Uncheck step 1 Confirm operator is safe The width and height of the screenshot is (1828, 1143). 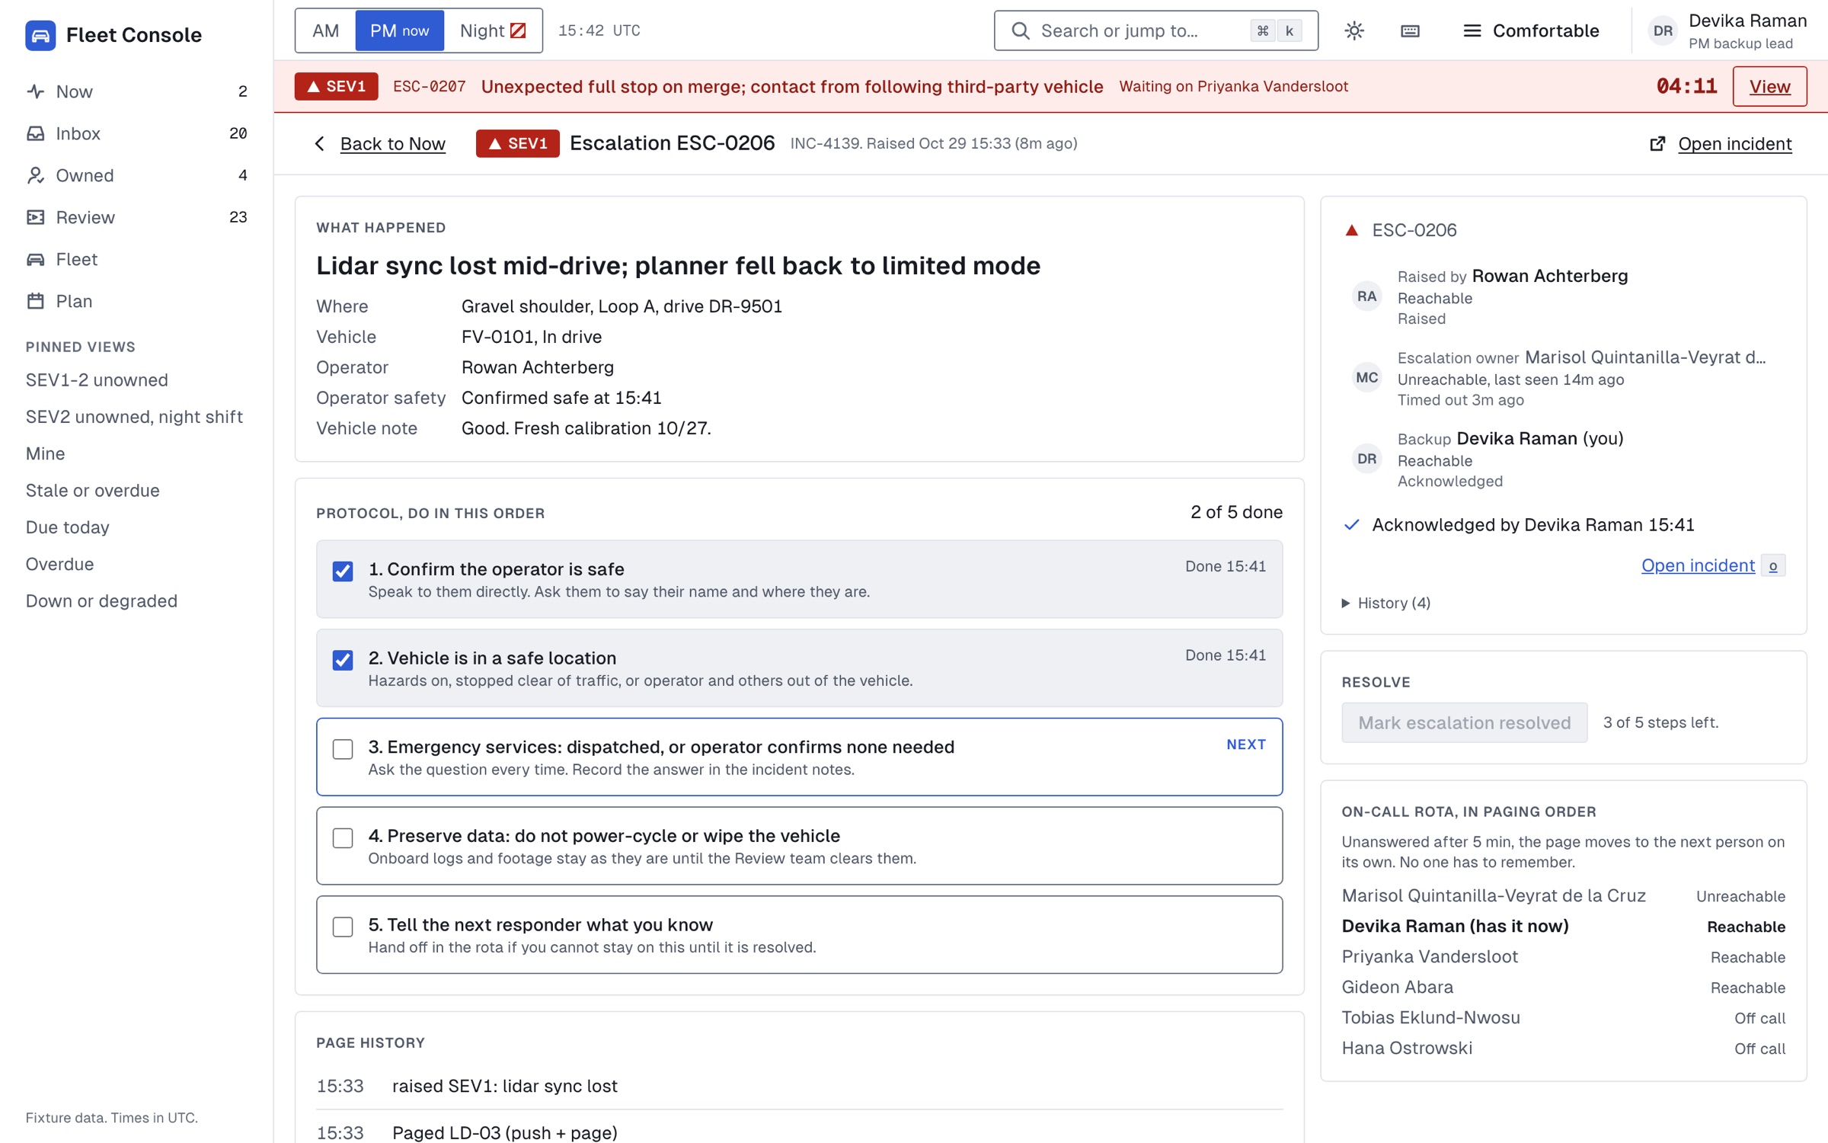tap(343, 571)
